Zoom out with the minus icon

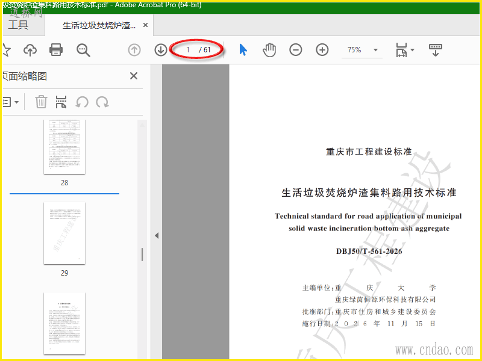295,50
